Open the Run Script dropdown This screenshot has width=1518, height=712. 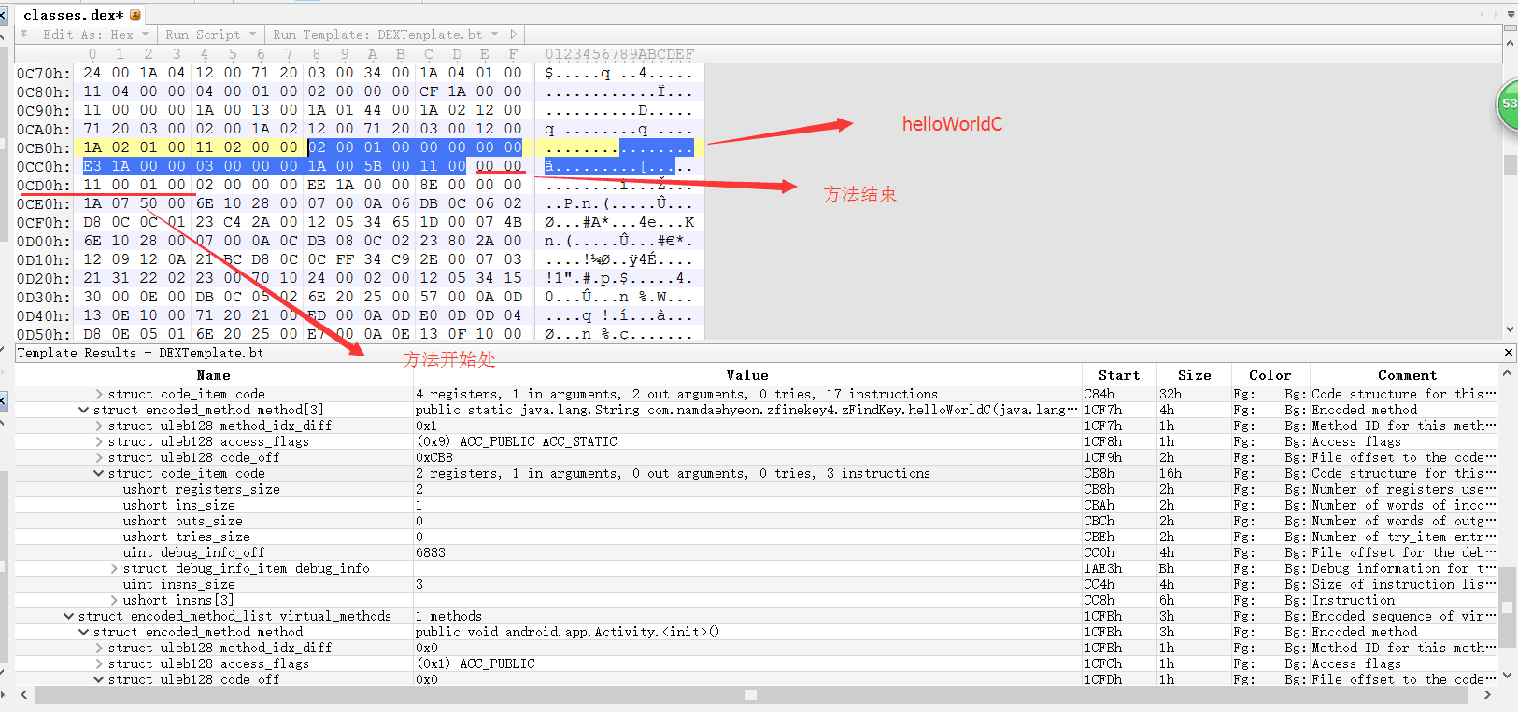pyautogui.click(x=209, y=35)
